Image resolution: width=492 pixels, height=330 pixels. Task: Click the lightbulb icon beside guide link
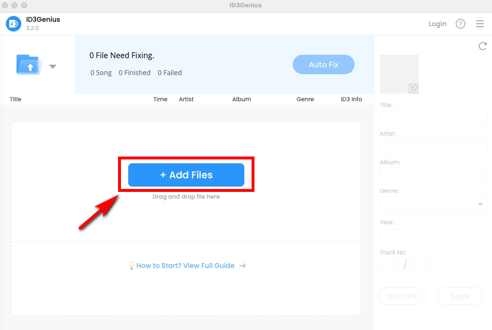click(x=132, y=266)
